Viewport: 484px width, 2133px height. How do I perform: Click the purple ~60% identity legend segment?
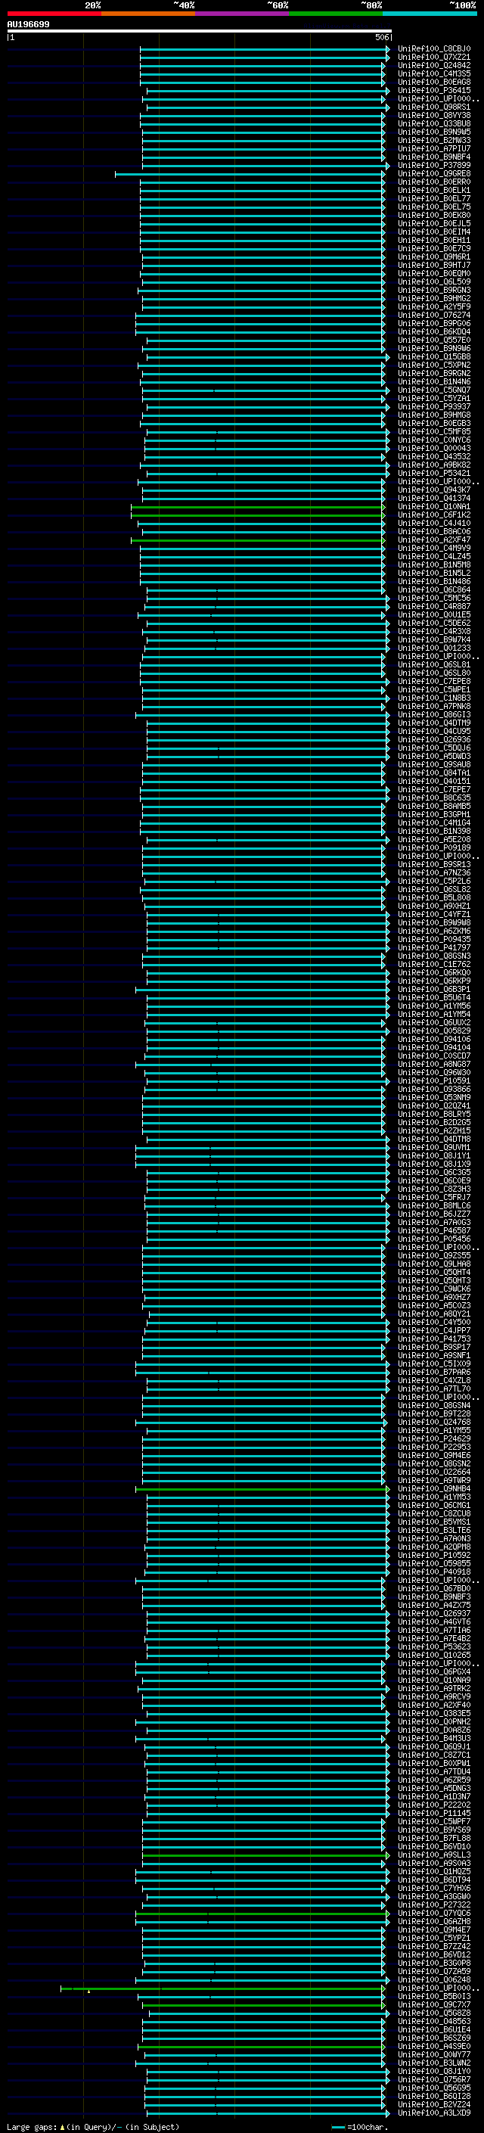[x=243, y=14]
